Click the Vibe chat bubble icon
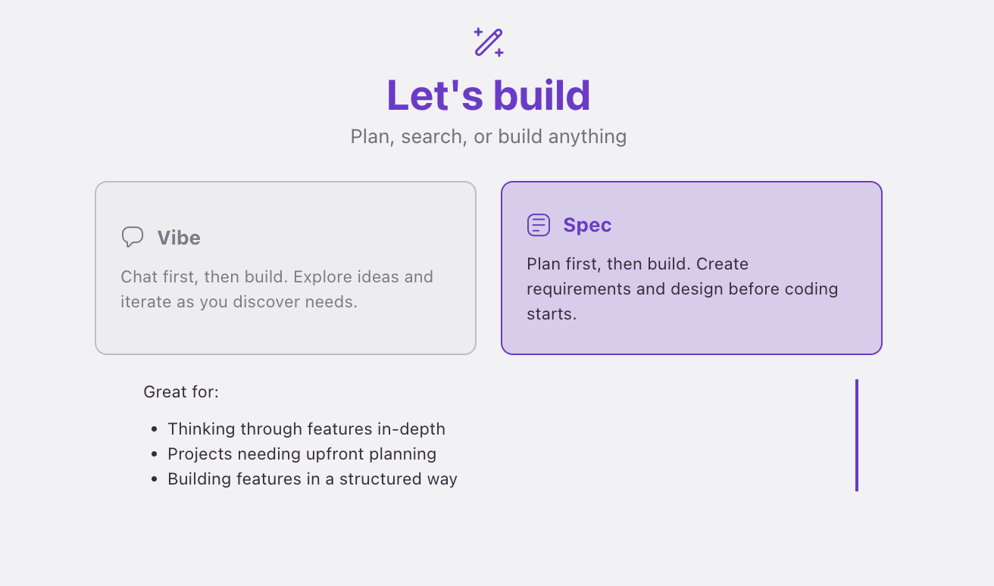994x586 pixels. pyautogui.click(x=133, y=237)
